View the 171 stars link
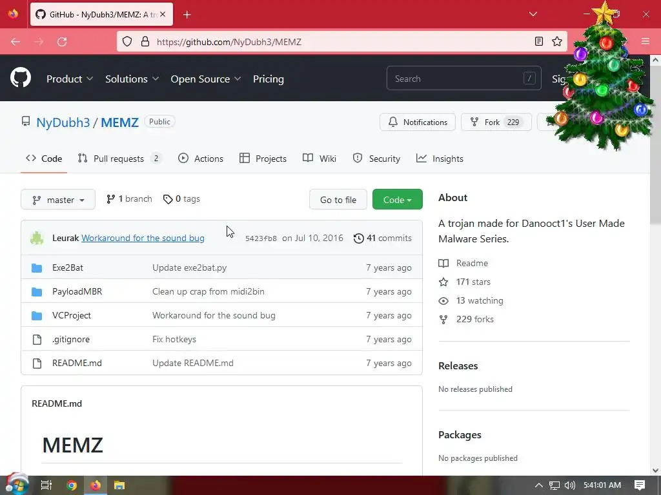Screen dimensions: 661x495 [465, 282]
